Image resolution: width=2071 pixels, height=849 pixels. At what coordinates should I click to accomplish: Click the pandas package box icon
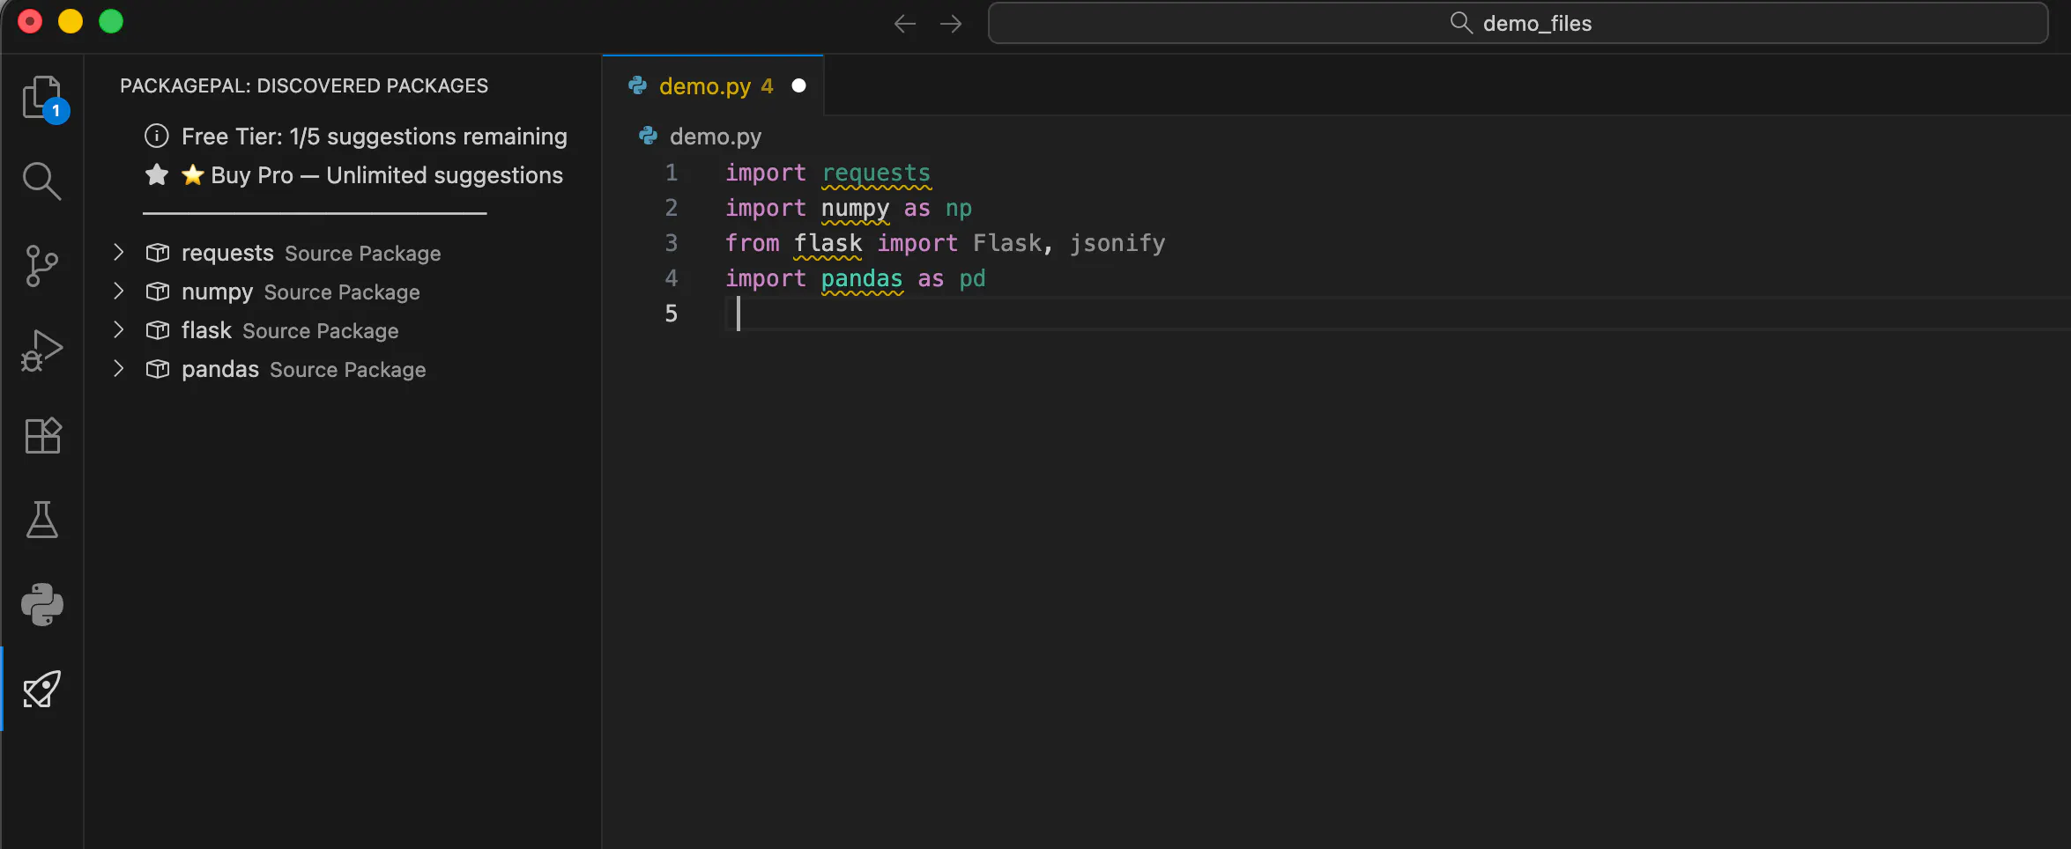158,369
